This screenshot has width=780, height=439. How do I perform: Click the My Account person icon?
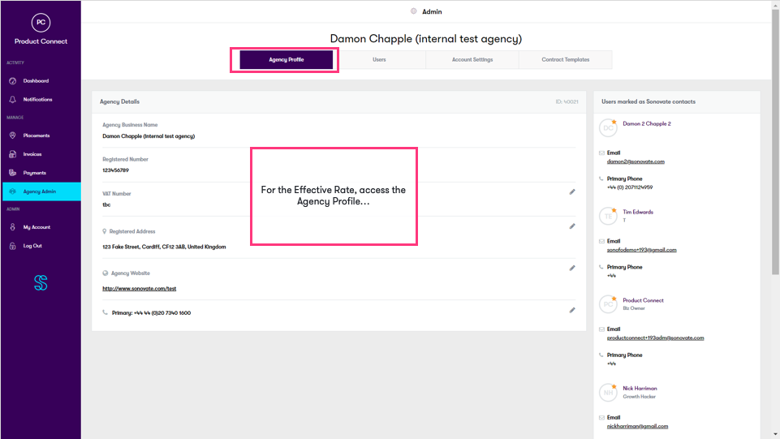click(x=13, y=227)
